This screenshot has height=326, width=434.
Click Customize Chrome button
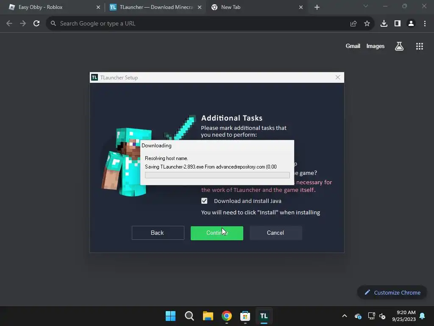[392, 292]
